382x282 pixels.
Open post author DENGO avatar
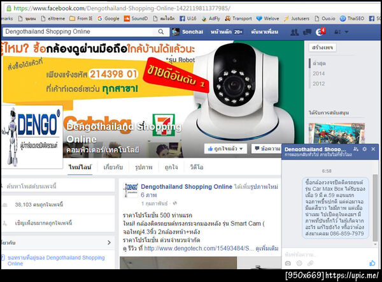pos(131,189)
